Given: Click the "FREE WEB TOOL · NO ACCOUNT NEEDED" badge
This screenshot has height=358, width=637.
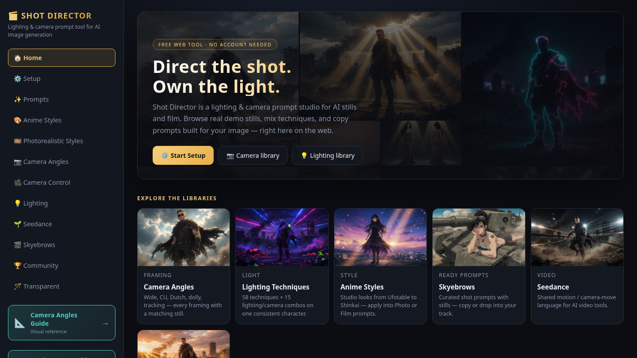Looking at the screenshot, I should (x=215, y=45).
